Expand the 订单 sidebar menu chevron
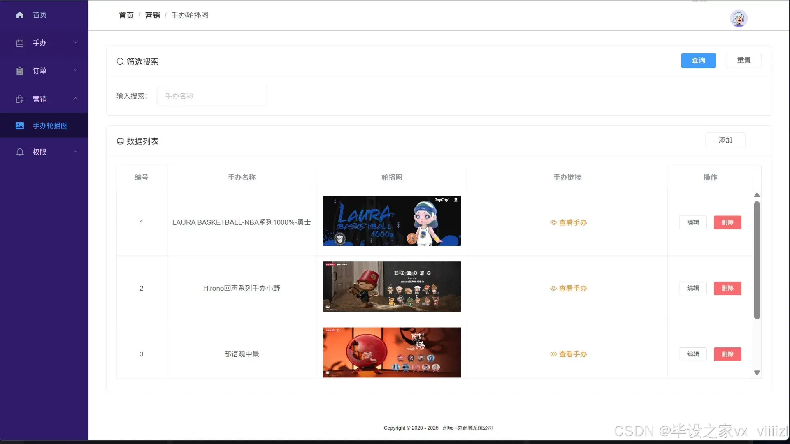The width and height of the screenshot is (790, 444). (x=76, y=70)
